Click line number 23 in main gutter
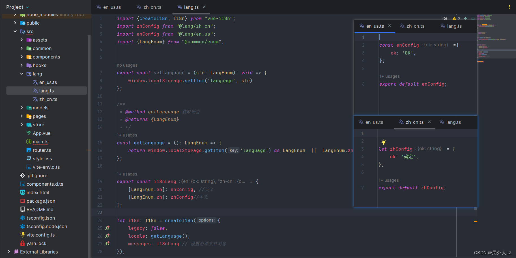This screenshot has height=258, width=516. click(x=100, y=213)
